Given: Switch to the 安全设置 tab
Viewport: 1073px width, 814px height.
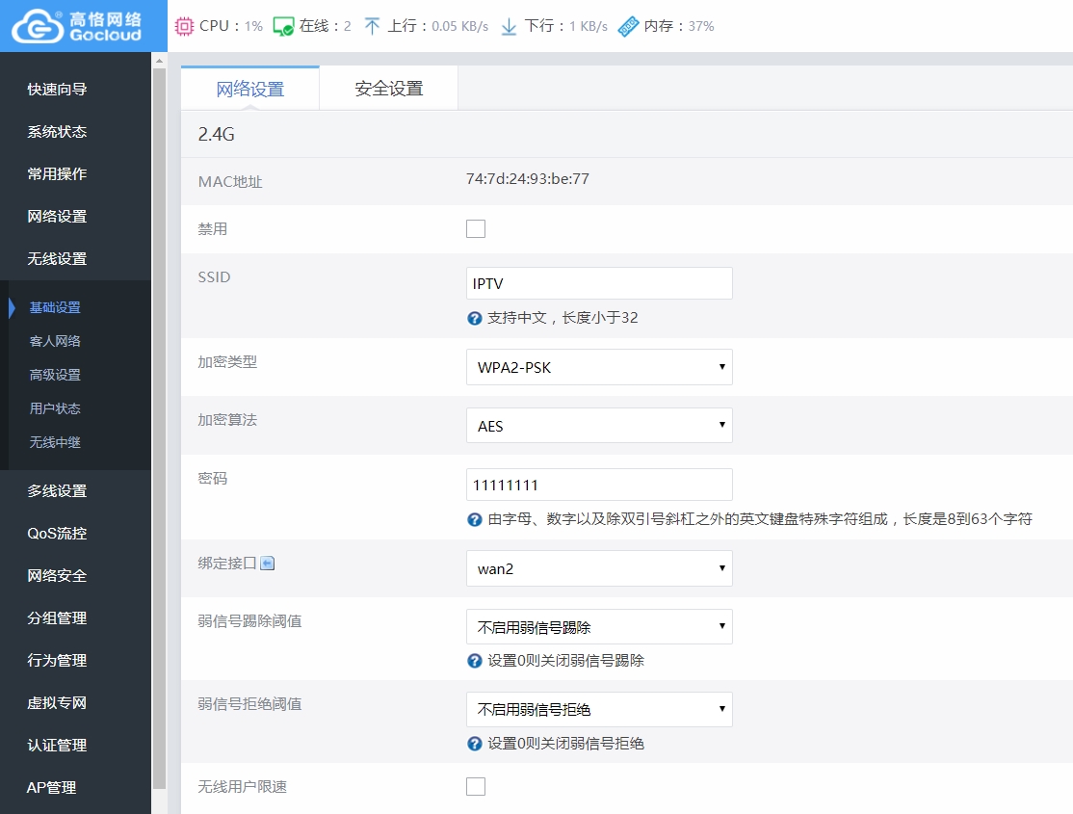Looking at the screenshot, I should 388,89.
